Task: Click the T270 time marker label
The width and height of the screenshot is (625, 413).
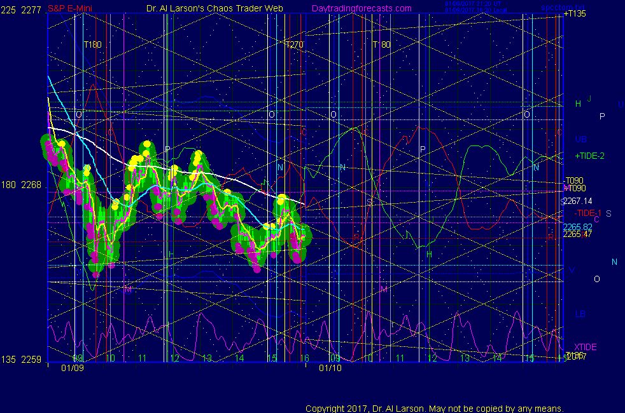Action: click(294, 45)
